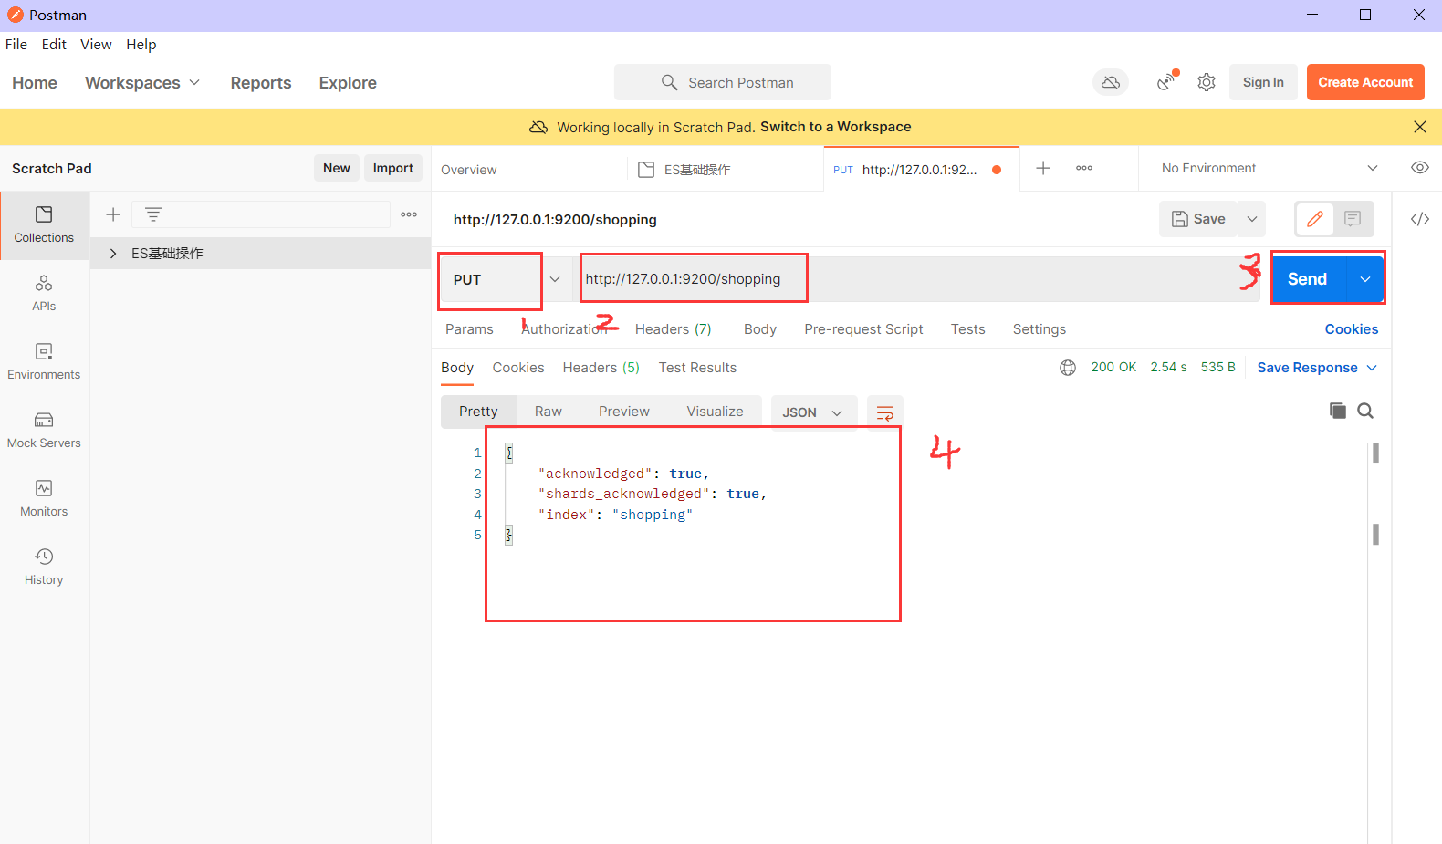
Task: Click the Search Postman field
Action: pyautogui.click(x=723, y=82)
